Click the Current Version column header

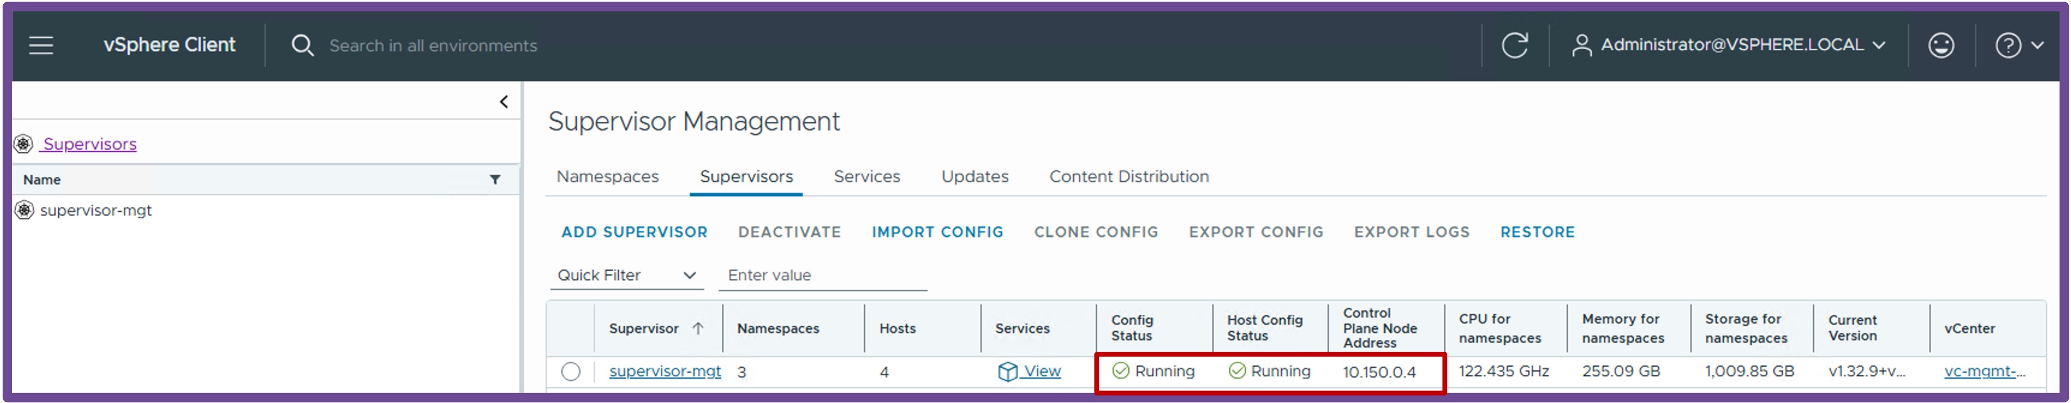[1852, 328]
